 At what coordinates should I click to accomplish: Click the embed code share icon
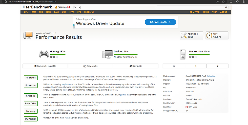tap(174, 66)
